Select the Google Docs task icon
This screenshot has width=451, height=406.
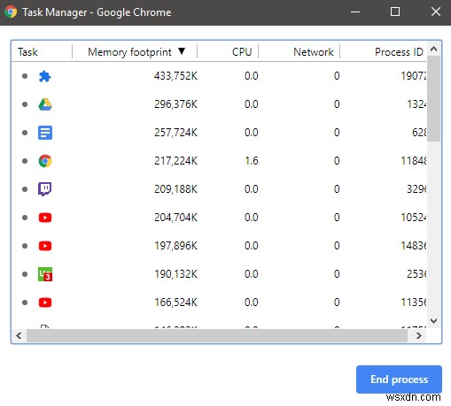point(45,133)
